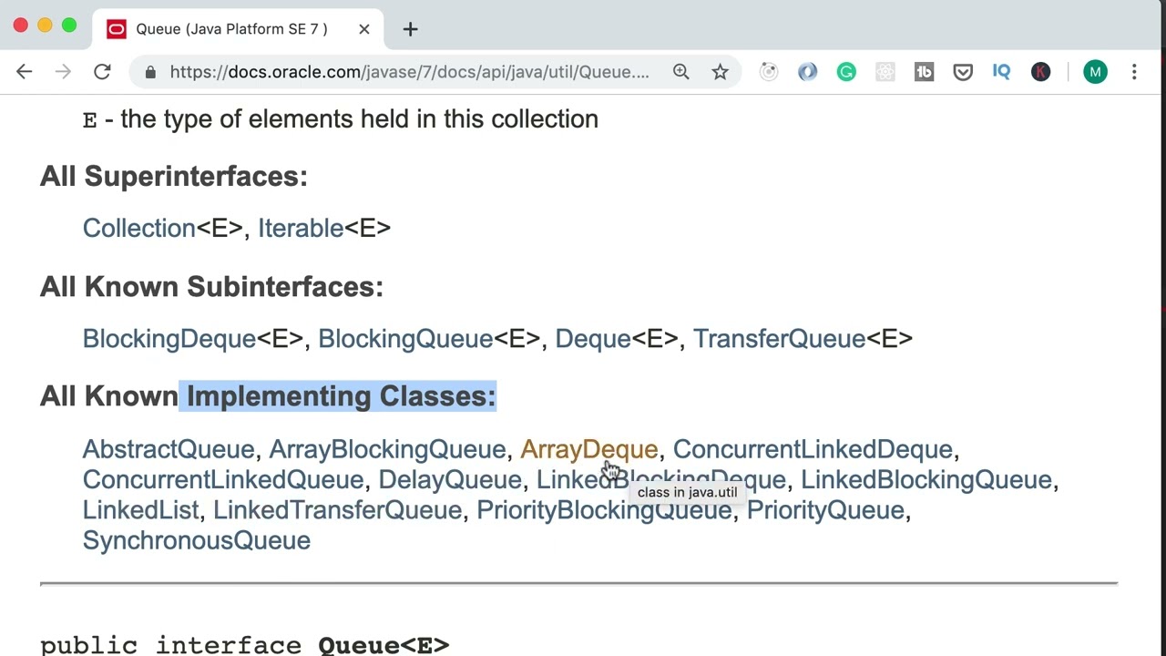Follow the PriorityQueue link

(x=825, y=510)
